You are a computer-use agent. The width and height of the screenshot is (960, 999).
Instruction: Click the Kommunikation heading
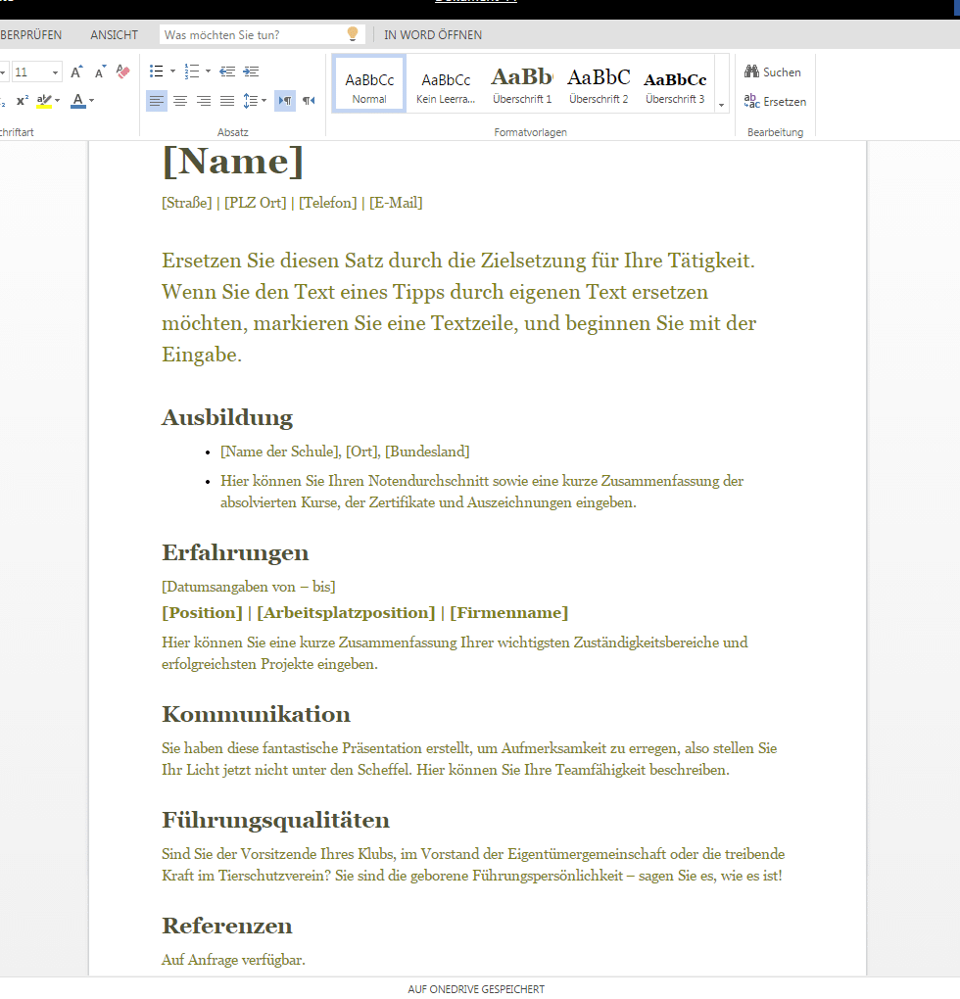(256, 715)
